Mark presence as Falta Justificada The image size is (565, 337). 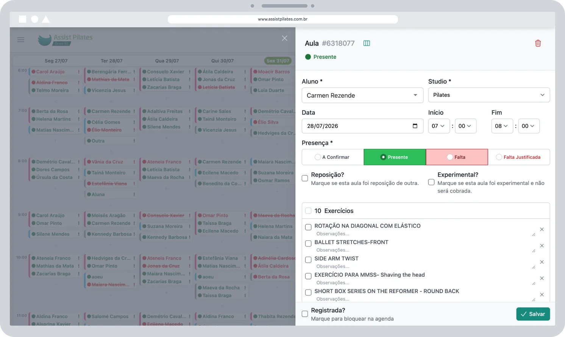click(519, 157)
